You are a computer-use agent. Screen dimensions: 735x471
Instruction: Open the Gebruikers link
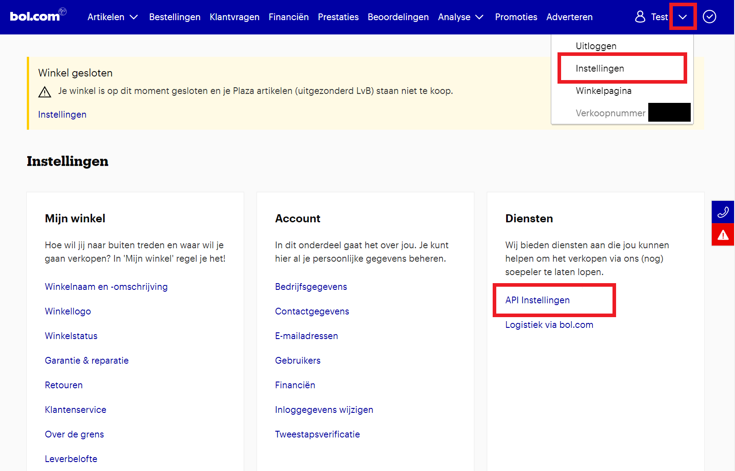click(x=298, y=361)
